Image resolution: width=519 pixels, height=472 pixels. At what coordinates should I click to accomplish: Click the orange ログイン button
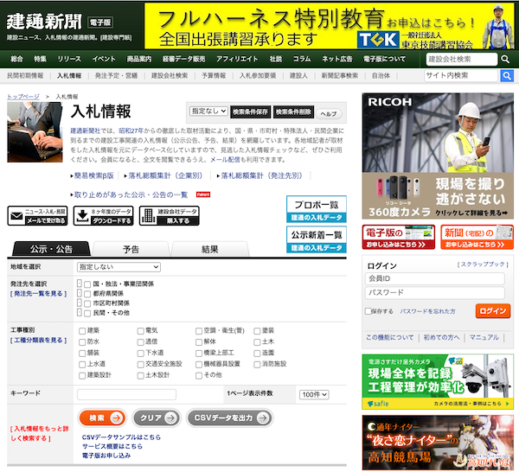[493, 310]
